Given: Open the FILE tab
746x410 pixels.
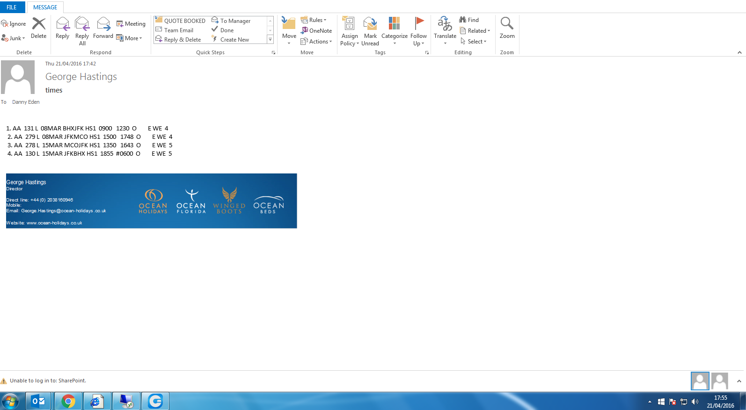Looking at the screenshot, I should tap(12, 7).
